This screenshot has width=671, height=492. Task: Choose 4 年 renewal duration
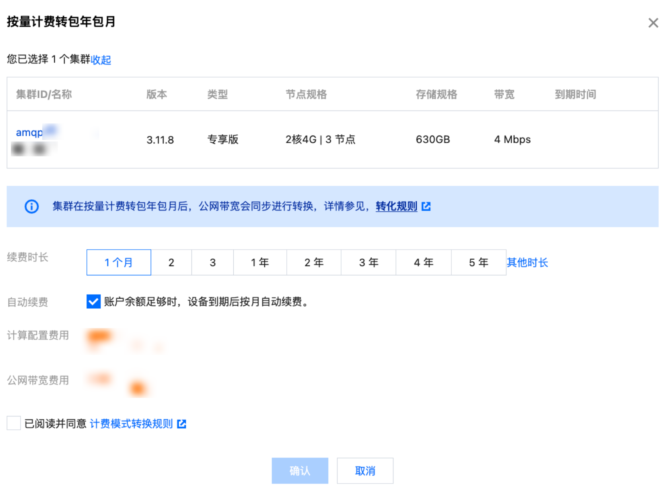pyautogui.click(x=424, y=262)
